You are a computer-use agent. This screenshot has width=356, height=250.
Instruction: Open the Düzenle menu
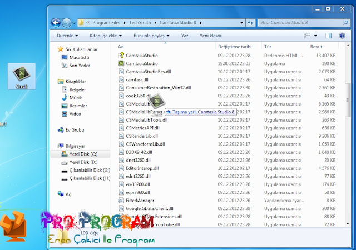67,36
